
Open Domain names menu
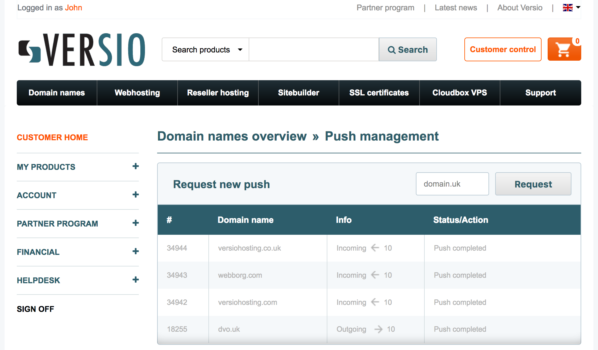click(x=57, y=93)
